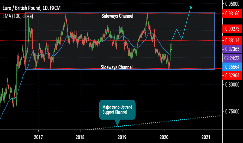Select the lower Sideways Channel text label
The height and width of the screenshot is (143, 243).
(117, 67)
